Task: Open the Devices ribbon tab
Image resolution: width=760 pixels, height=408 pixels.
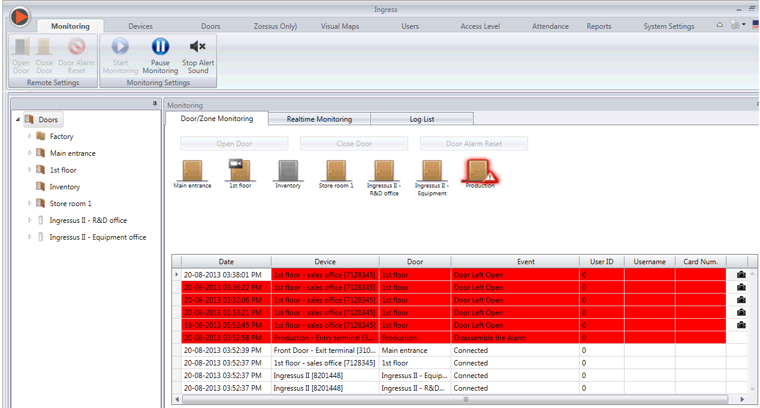Action: tap(140, 26)
